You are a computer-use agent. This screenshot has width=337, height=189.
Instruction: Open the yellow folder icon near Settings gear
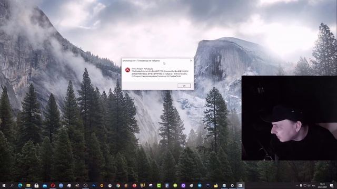216,185
